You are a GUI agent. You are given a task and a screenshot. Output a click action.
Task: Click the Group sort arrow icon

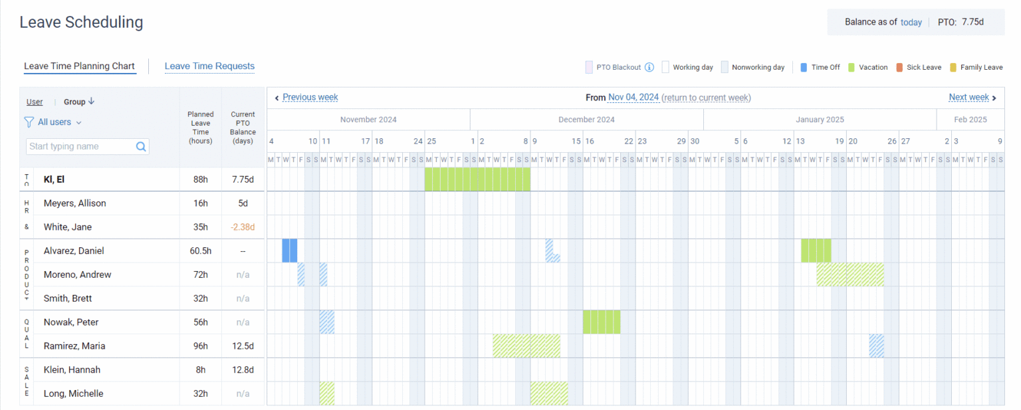92,102
